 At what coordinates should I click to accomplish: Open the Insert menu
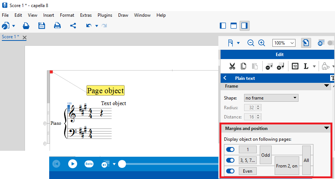(48, 15)
